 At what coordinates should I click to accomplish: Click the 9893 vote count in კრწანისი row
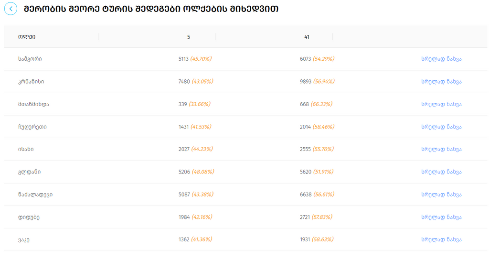pos(306,82)
